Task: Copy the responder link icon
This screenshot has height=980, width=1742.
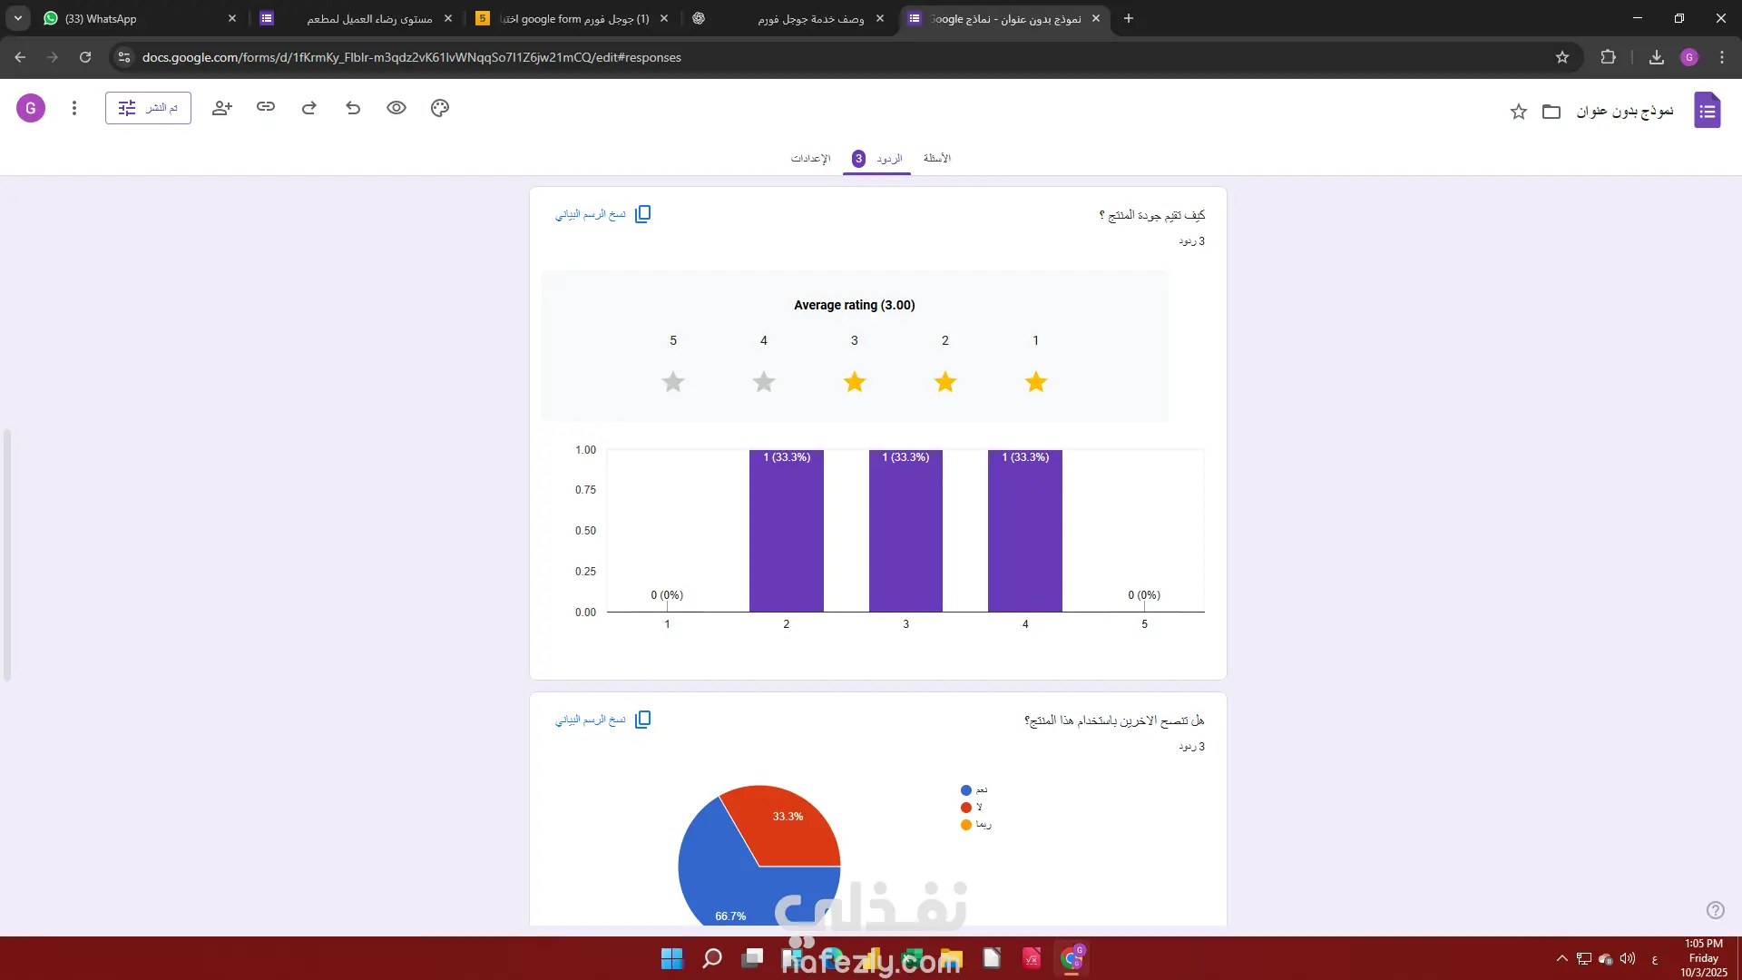Action: click(x=266, y=107)
